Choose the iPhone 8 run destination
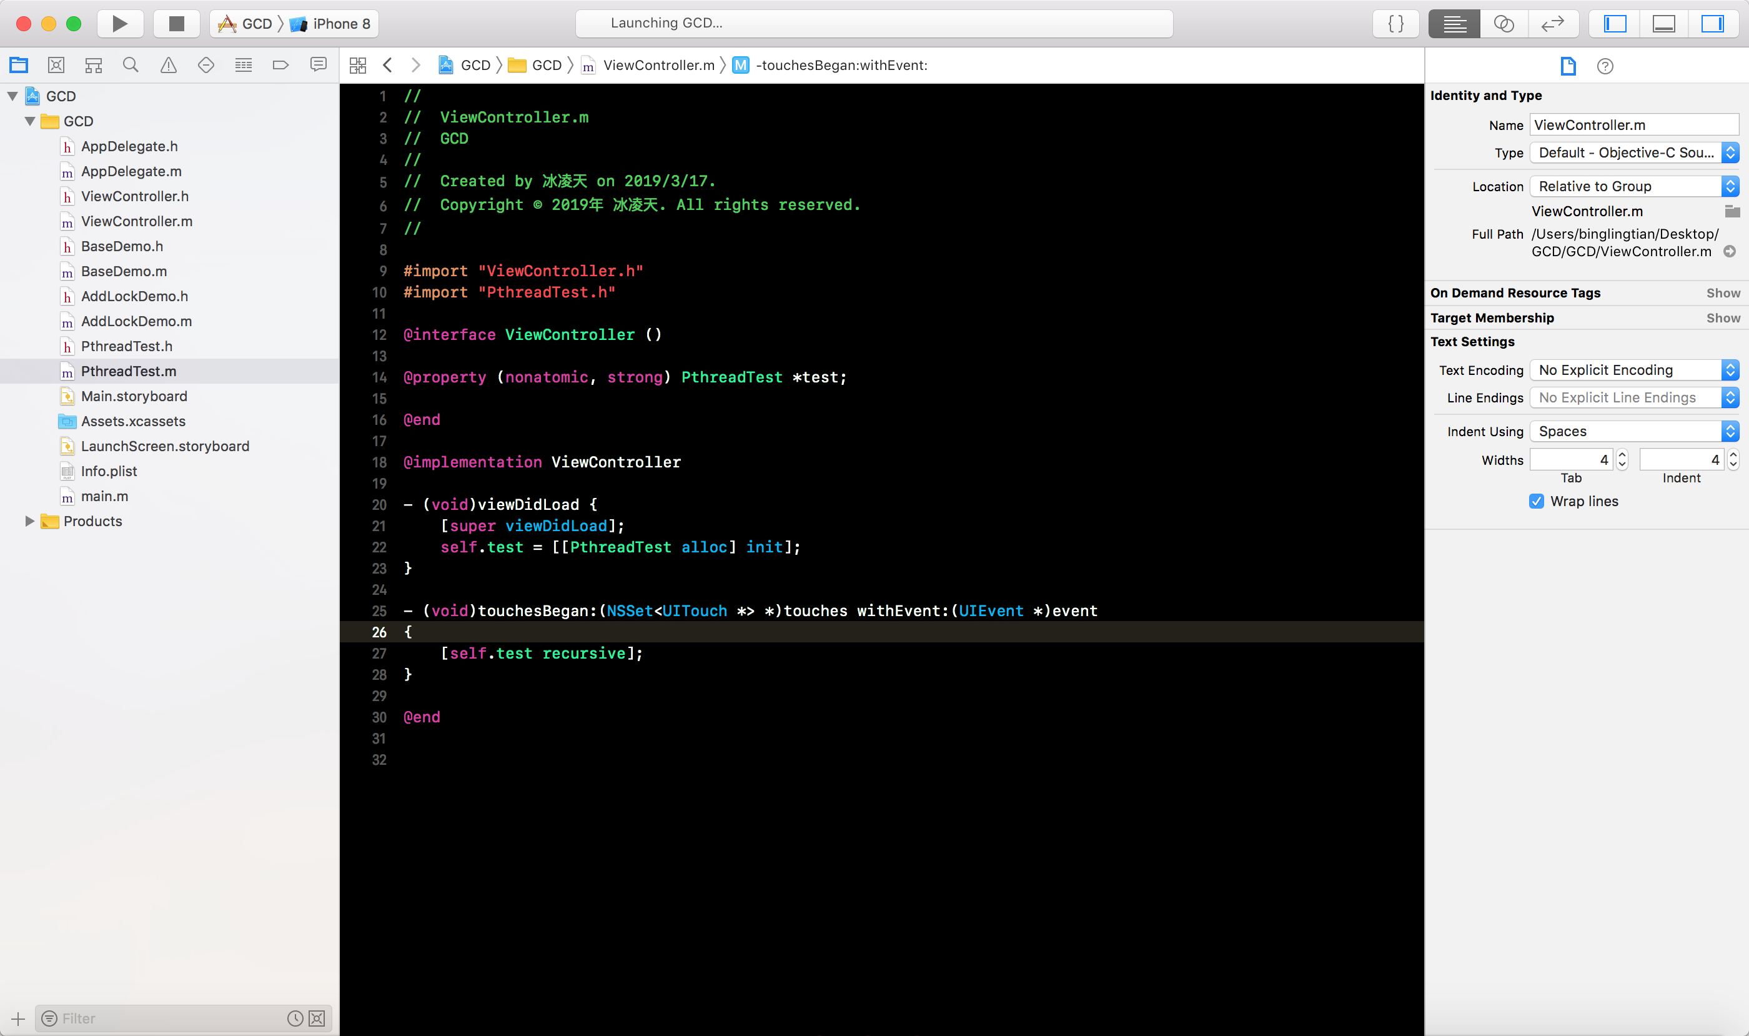The image size is (1749, 1036). tap(330, 24)
